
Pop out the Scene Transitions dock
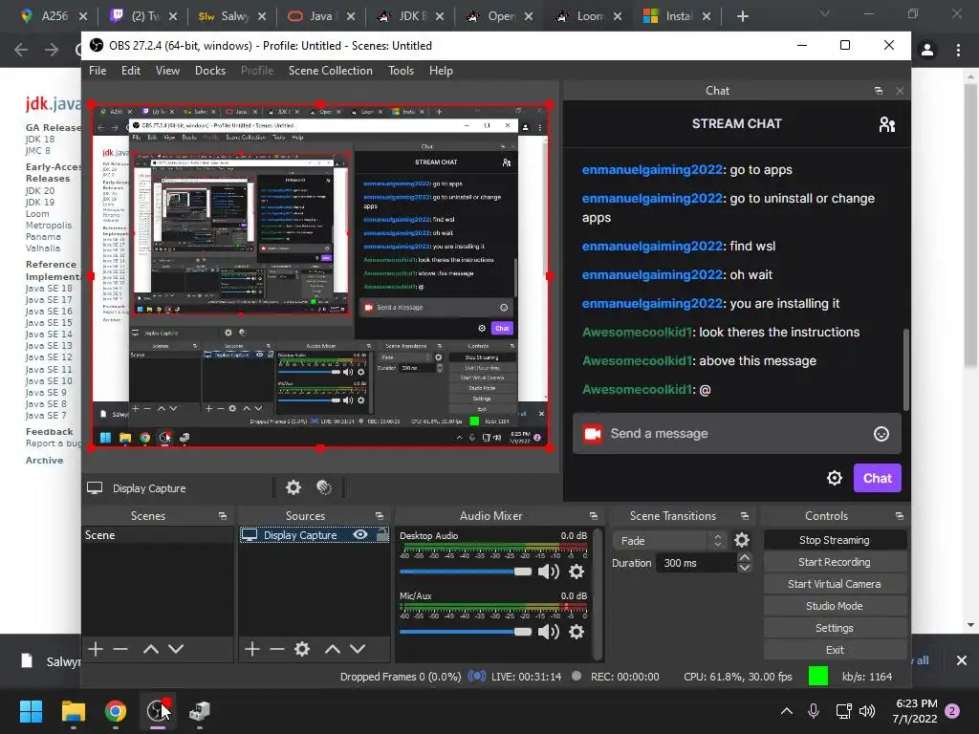point(744,516)
